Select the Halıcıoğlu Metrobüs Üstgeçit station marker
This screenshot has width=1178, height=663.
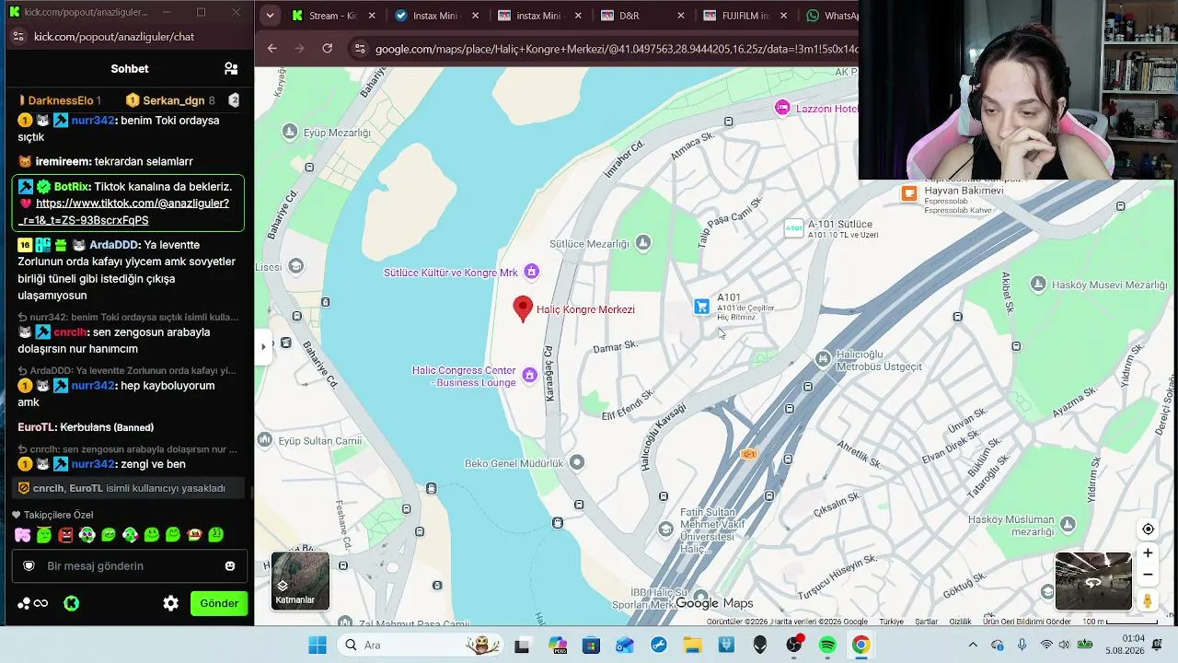pyautogui.click(x=823, y=358)
